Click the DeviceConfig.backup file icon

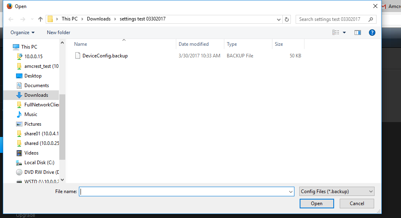(x=77, y=55)
